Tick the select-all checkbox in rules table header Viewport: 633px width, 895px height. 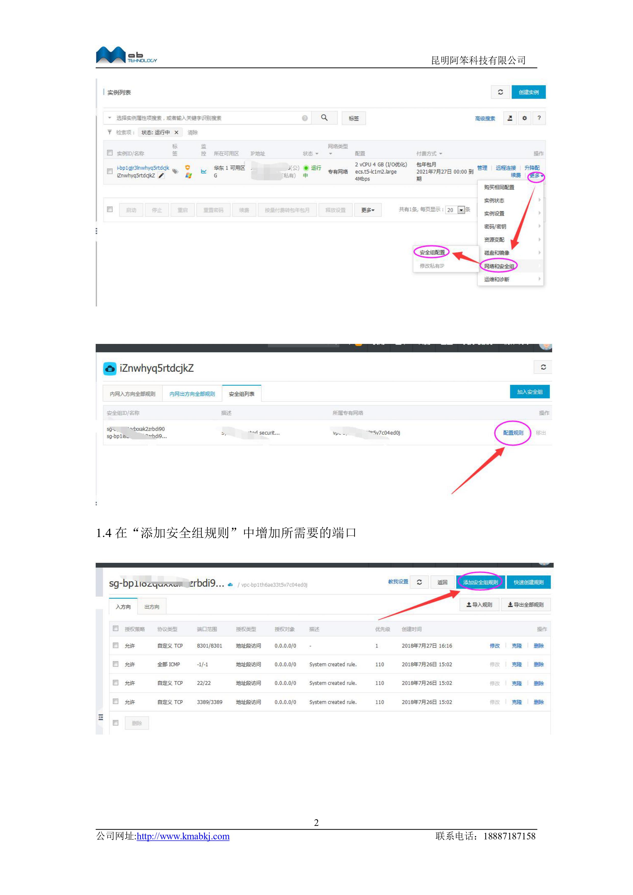pyautogui.click(x=116, y=628)
